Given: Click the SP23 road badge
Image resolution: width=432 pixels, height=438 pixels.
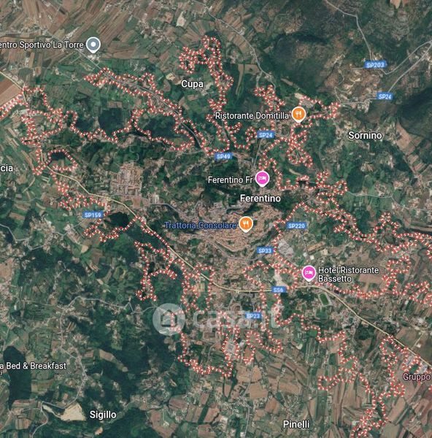Looking at the screenshot, I should point(253,316).
